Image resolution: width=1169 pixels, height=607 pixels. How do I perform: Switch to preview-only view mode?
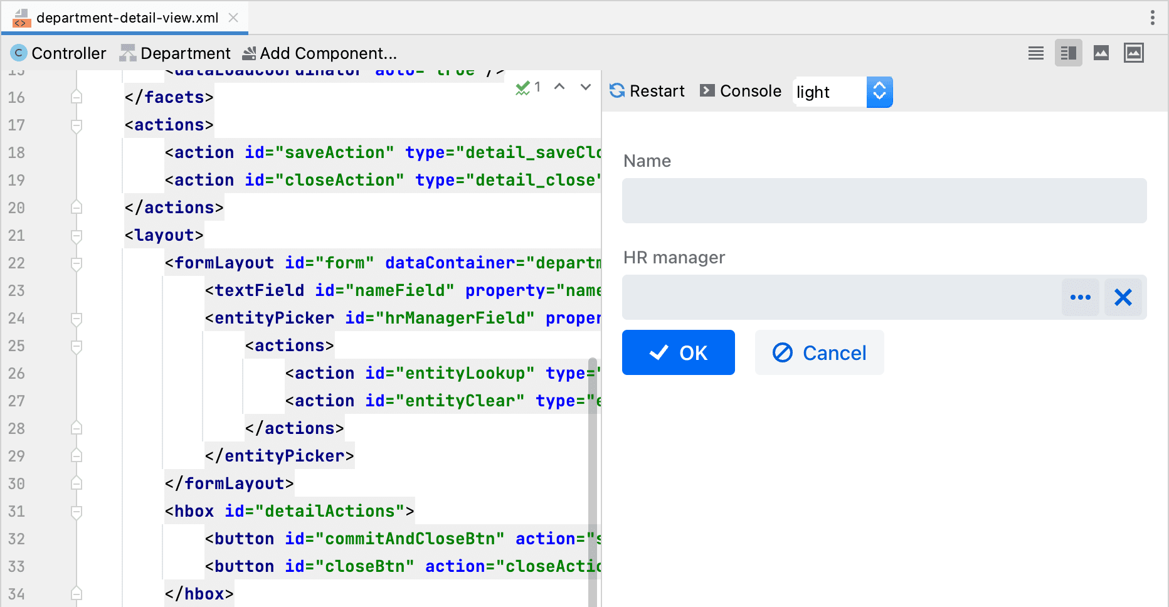(x=1101, y=53)
